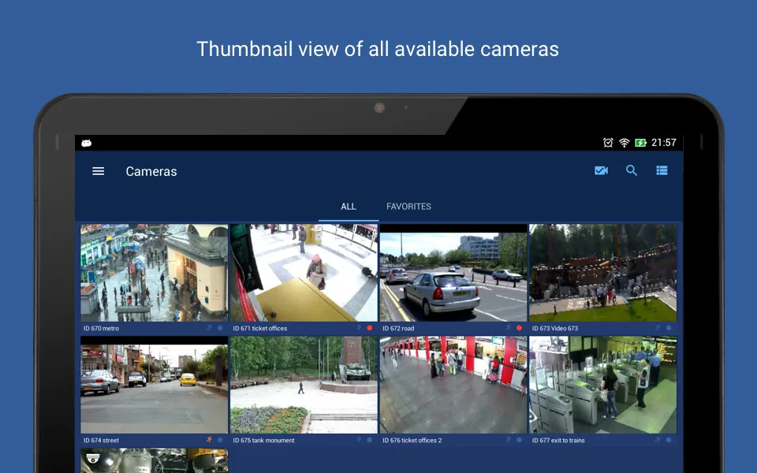Open the ID 676 ticket offices 2 thumbnail
This screenshot has width=757, height=473.
tap(453, 385)
